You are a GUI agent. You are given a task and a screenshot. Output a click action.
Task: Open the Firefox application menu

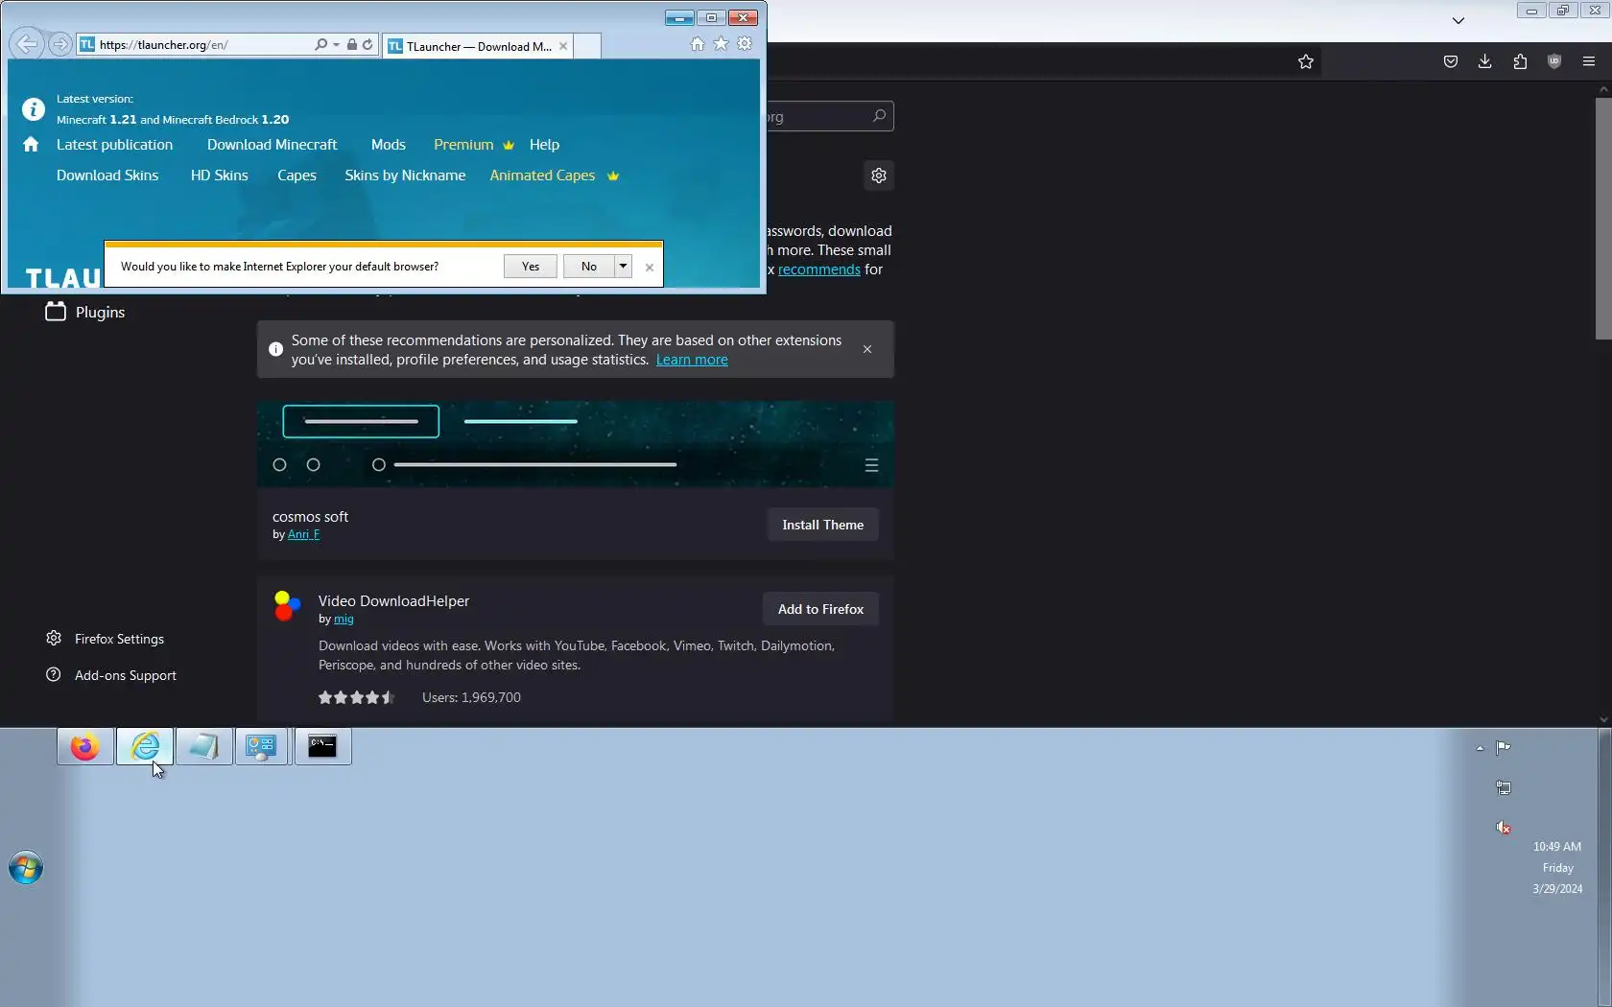[1589, 61]
